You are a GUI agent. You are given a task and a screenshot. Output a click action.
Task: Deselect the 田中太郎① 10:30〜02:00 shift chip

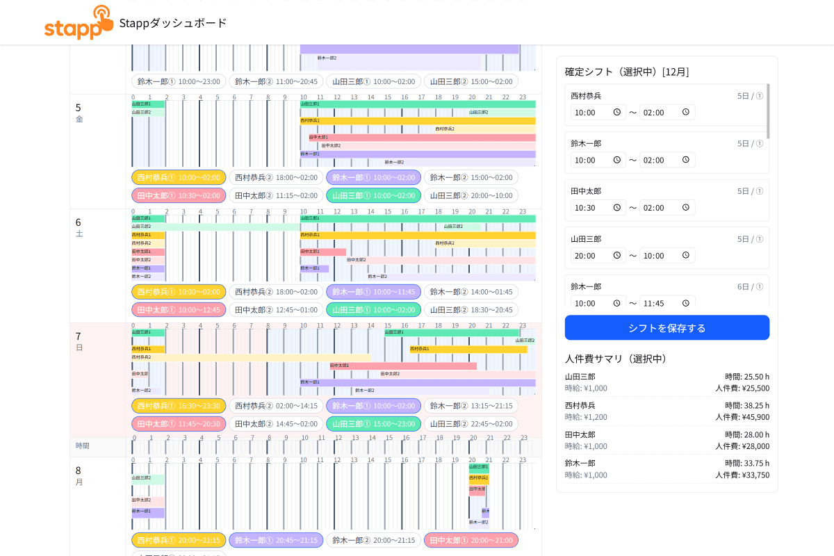pos(179,195)
